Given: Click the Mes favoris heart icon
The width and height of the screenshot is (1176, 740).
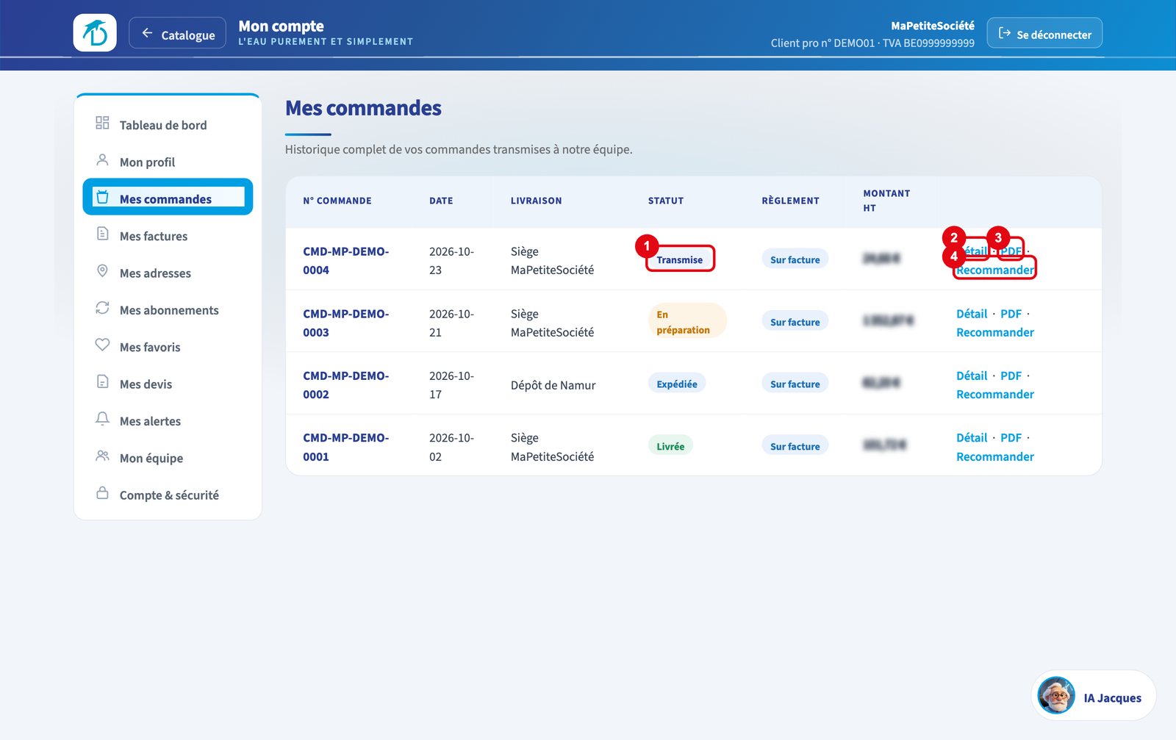Looking at the screenshot, I should tap(102, 345).
